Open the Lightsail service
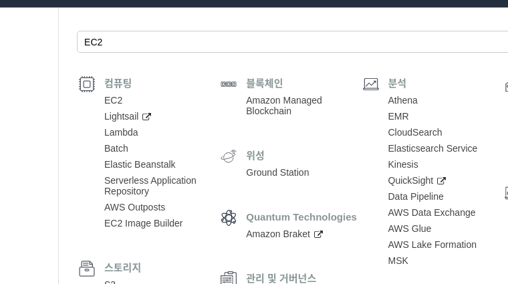The height and width of the screenshot is (284, 508). pos(121,116)
